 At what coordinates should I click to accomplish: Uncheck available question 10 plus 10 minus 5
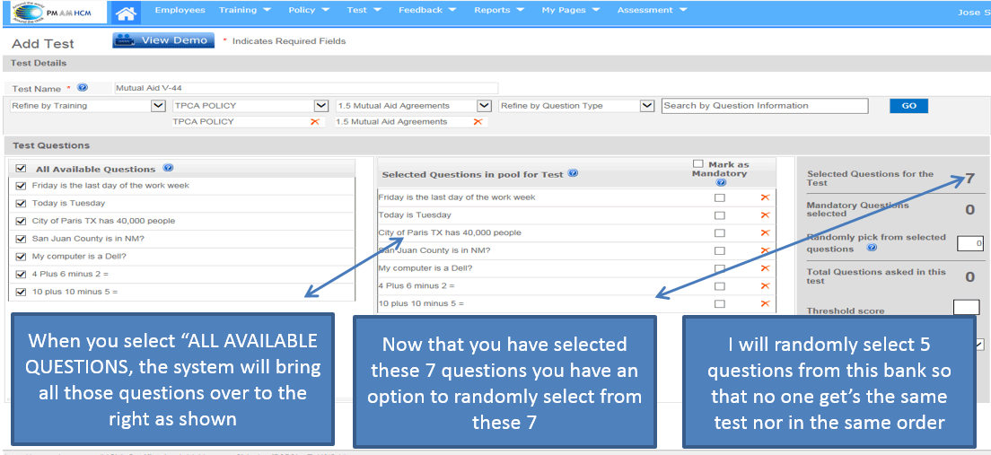21,292
